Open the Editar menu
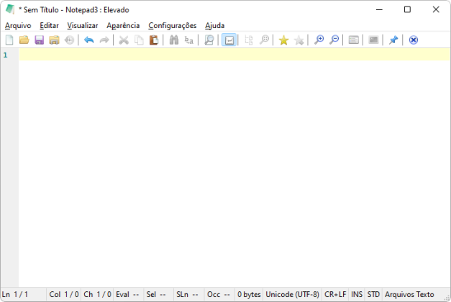This screenshot has height=302, width=451. click(49, 26)
